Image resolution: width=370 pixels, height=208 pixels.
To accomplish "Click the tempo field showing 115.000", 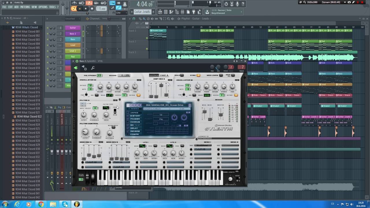I will point(101,9).
